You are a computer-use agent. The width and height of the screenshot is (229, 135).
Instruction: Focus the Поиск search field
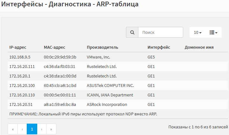161,32
